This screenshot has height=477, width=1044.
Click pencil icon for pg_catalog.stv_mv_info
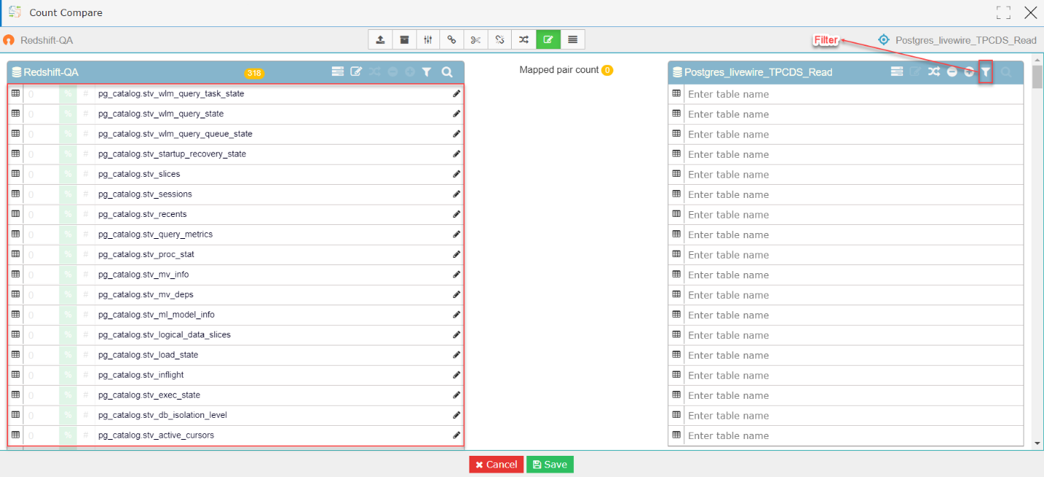point(456,275)
